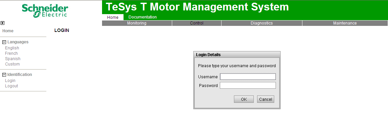
Task: Switch language to French
Action: pyautogui.click(x=11, y=53)
